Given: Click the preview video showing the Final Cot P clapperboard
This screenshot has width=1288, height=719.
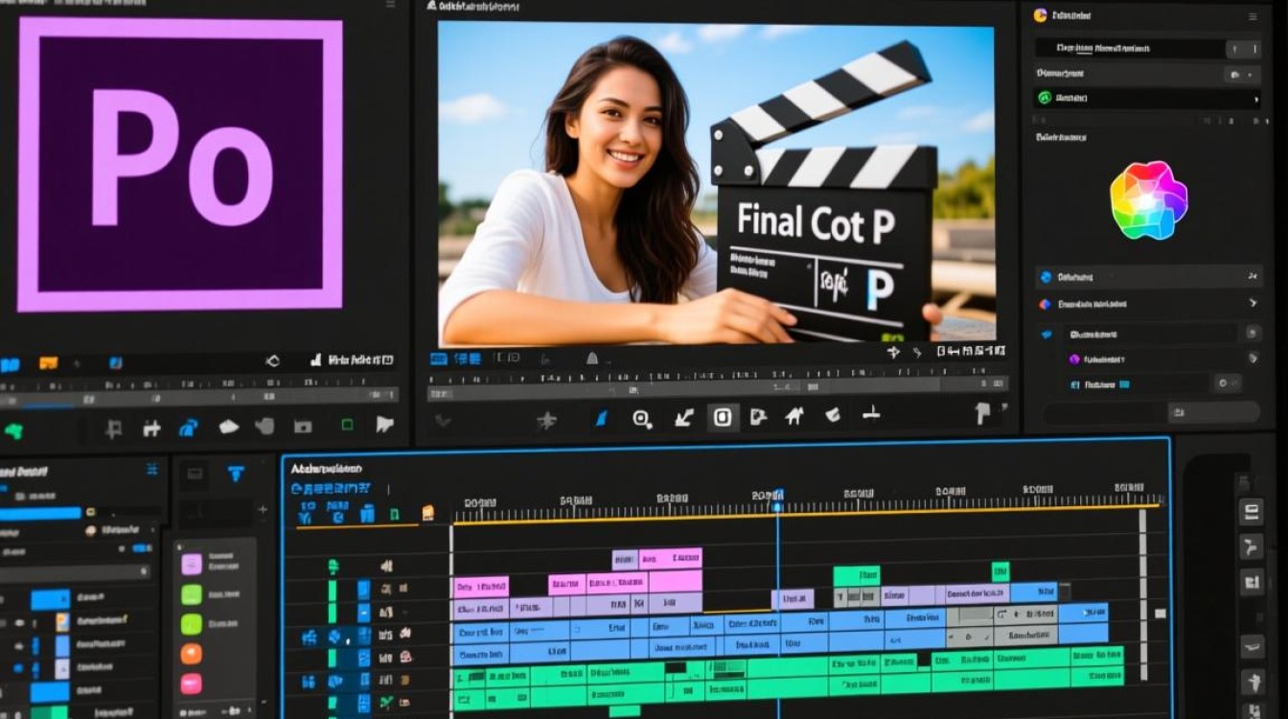Looking at the screenshot, I should click(x=716, y=183).
